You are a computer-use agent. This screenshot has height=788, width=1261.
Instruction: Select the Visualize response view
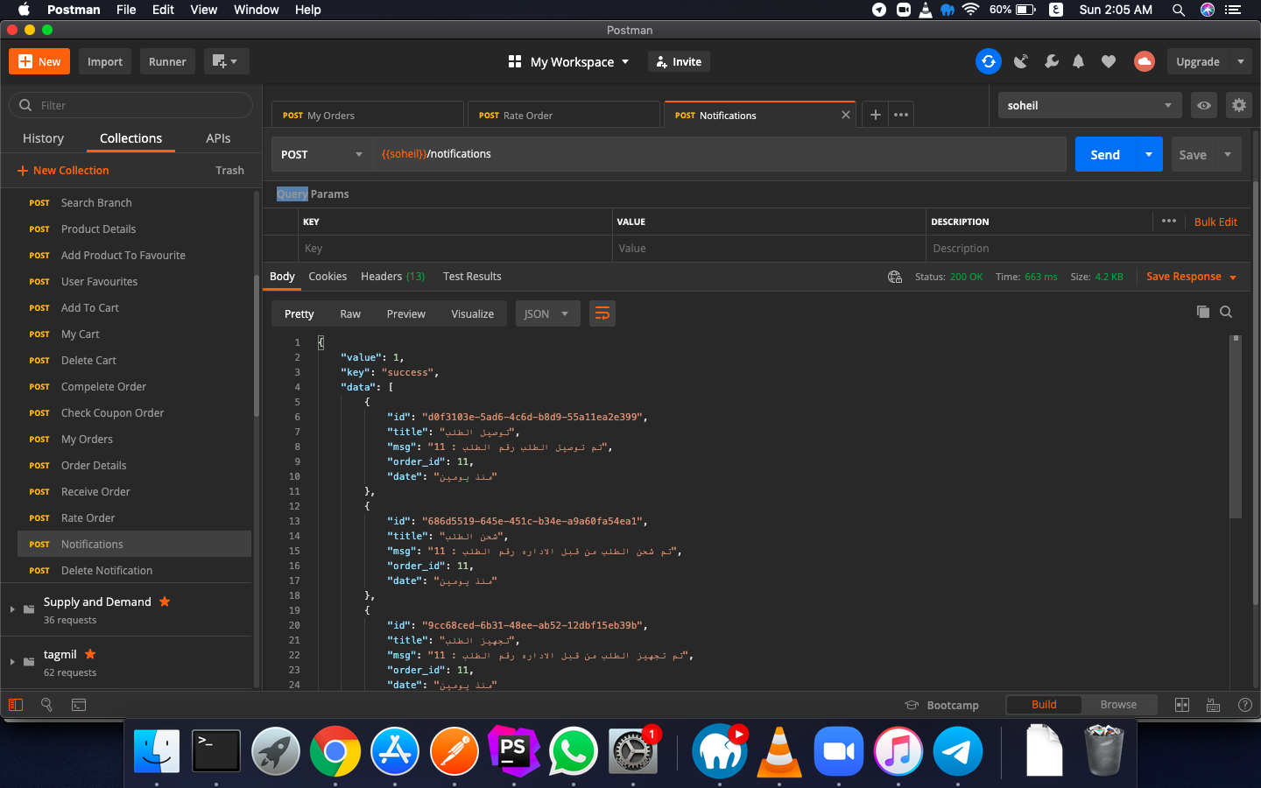tap(473, 313)
